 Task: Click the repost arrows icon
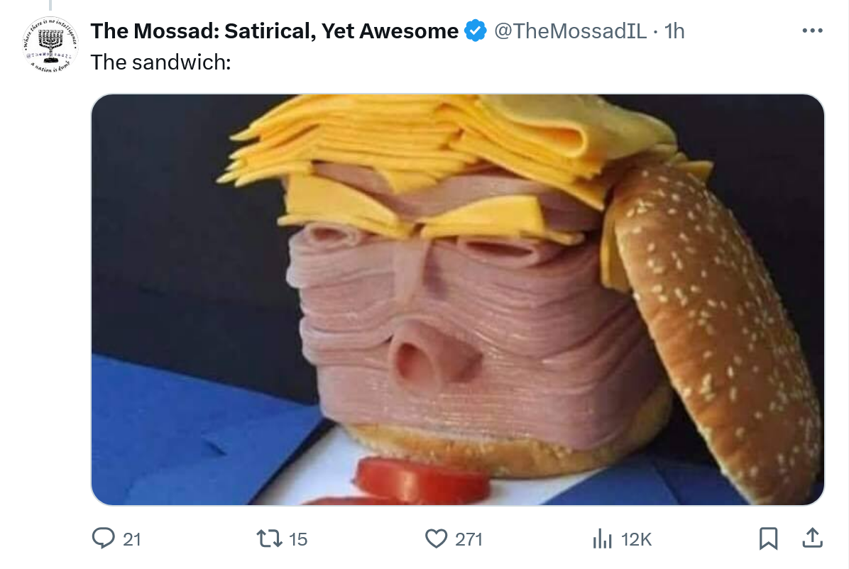pos(268,538)
